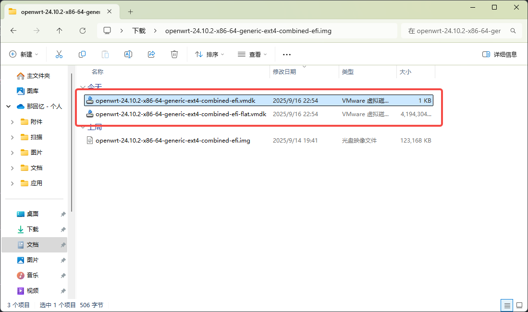Switch to details list view in status bar
This screenshot has width=528, height=312.
click(507, 306)
